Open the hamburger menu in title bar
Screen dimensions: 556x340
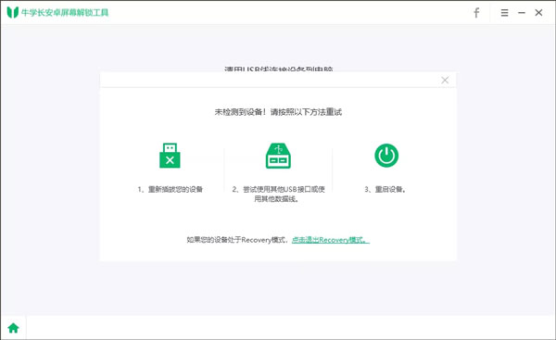504,13
